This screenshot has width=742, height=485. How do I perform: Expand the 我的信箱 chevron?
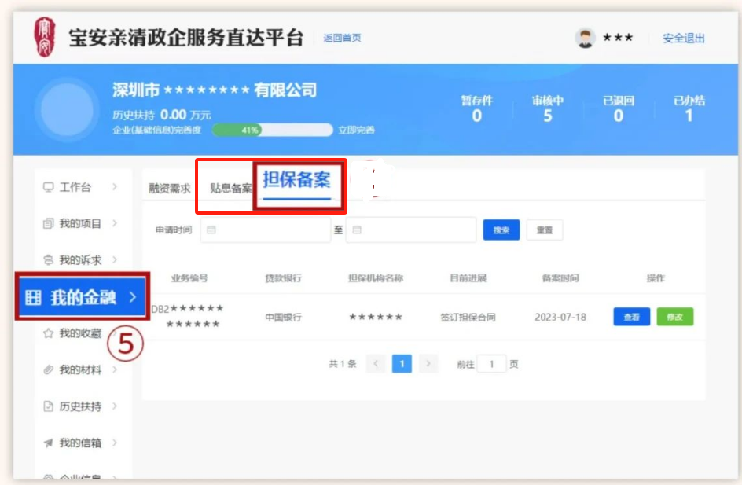pyautogui.click(x=115, y=443)
